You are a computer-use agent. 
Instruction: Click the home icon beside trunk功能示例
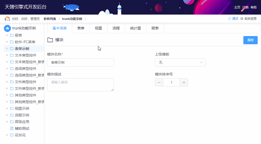[7, 28]
